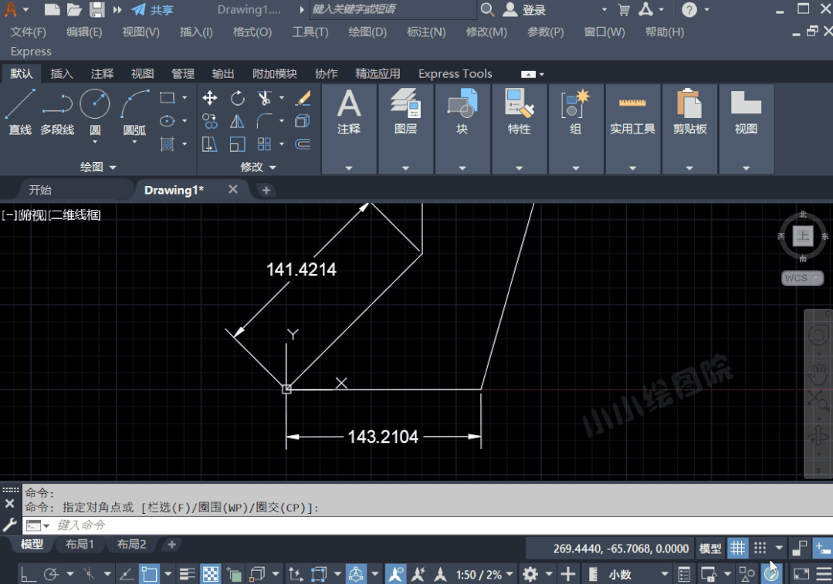Select the Line (直线) tool
833x584 pixels.
(20, 112)
